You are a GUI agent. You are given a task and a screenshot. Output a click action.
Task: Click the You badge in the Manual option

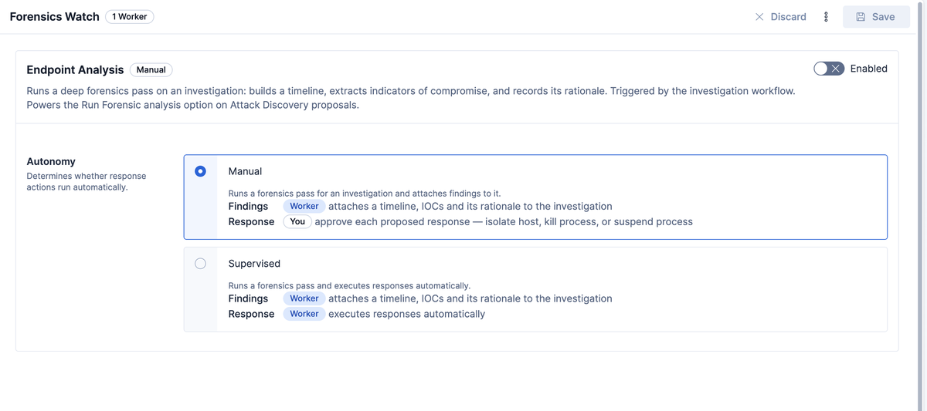[x=297, y=221]
